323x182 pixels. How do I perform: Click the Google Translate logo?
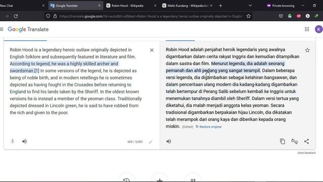click(x=28, y=29)
